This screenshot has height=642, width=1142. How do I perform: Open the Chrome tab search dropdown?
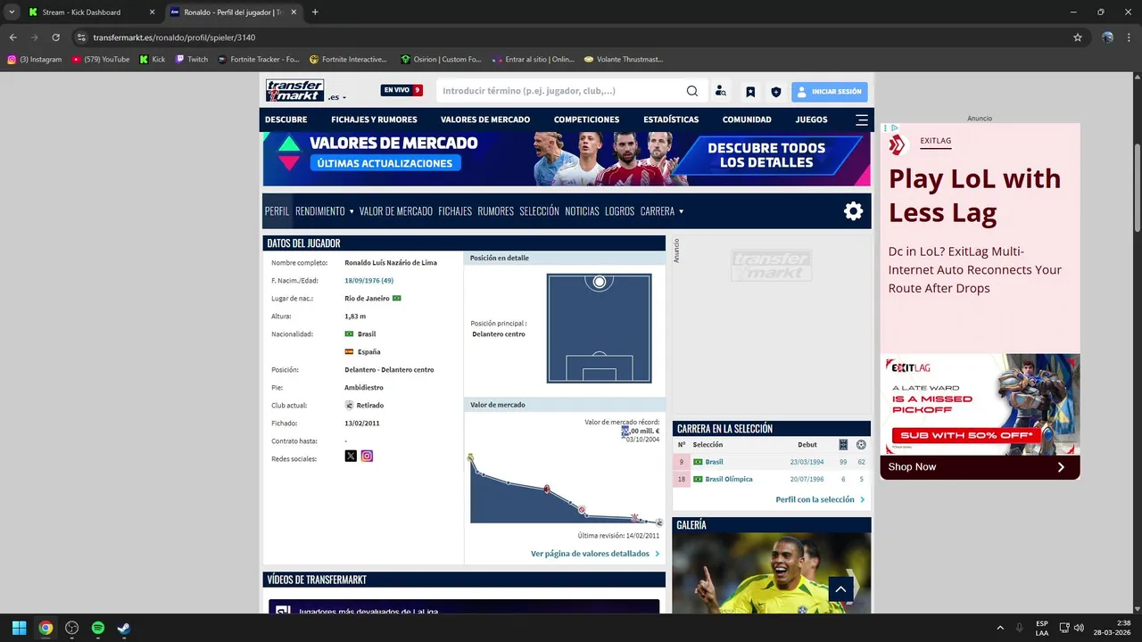[x=12, y=12]
